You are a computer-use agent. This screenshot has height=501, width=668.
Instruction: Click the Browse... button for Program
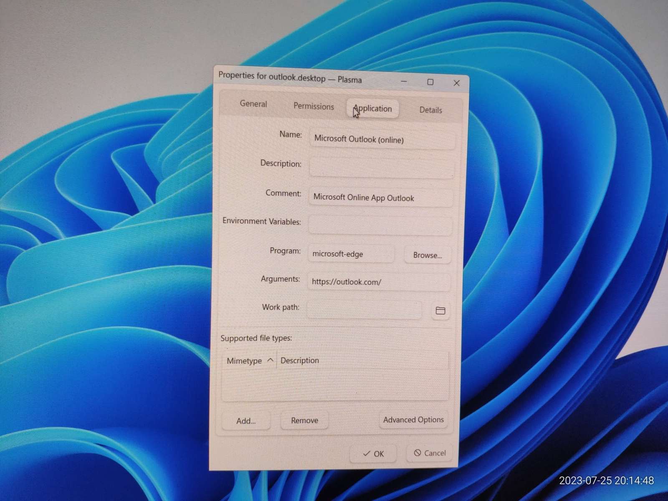coord(428,255)
